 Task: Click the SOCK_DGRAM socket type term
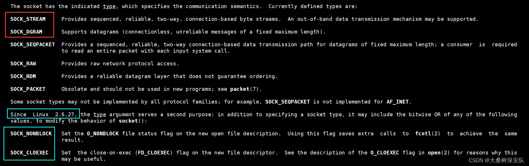[26, 32]
